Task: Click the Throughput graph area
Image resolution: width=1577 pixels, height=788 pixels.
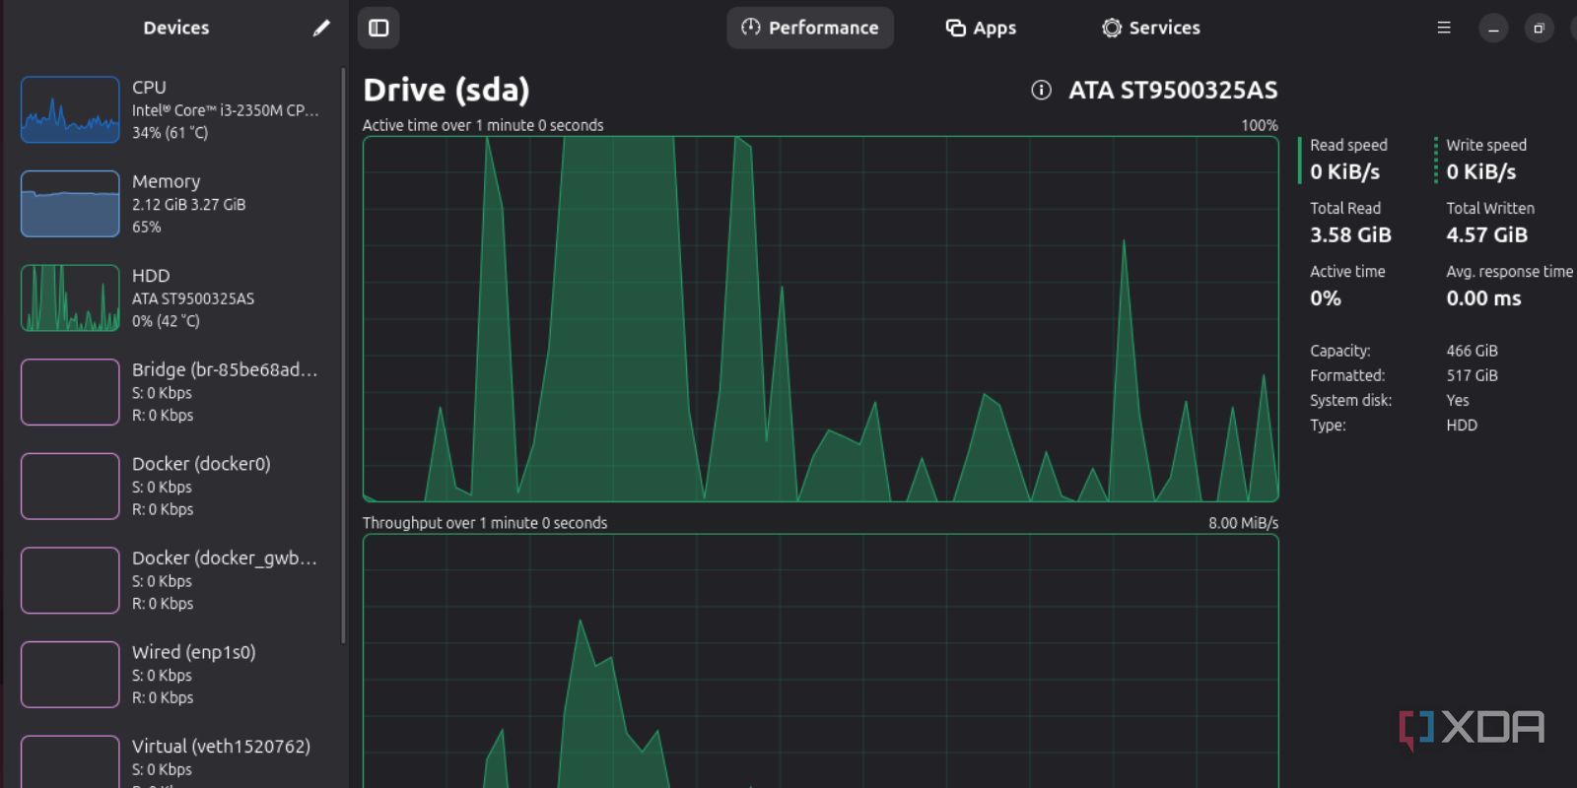Action: (x=821, y=661)
